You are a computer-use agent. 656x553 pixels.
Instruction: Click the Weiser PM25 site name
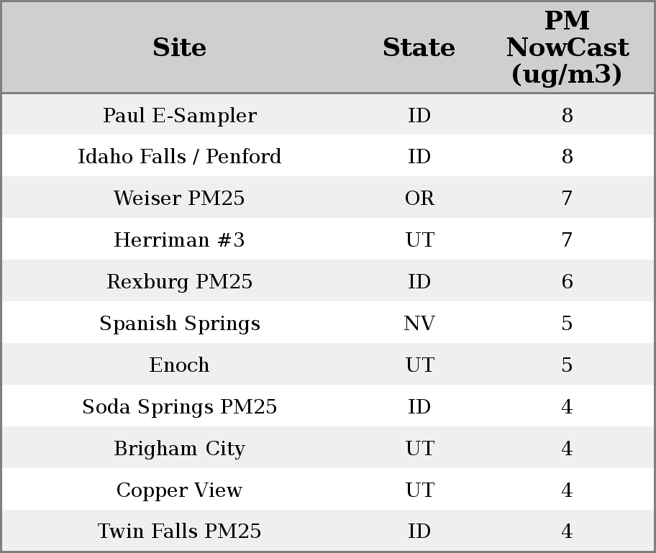(179, 198)
